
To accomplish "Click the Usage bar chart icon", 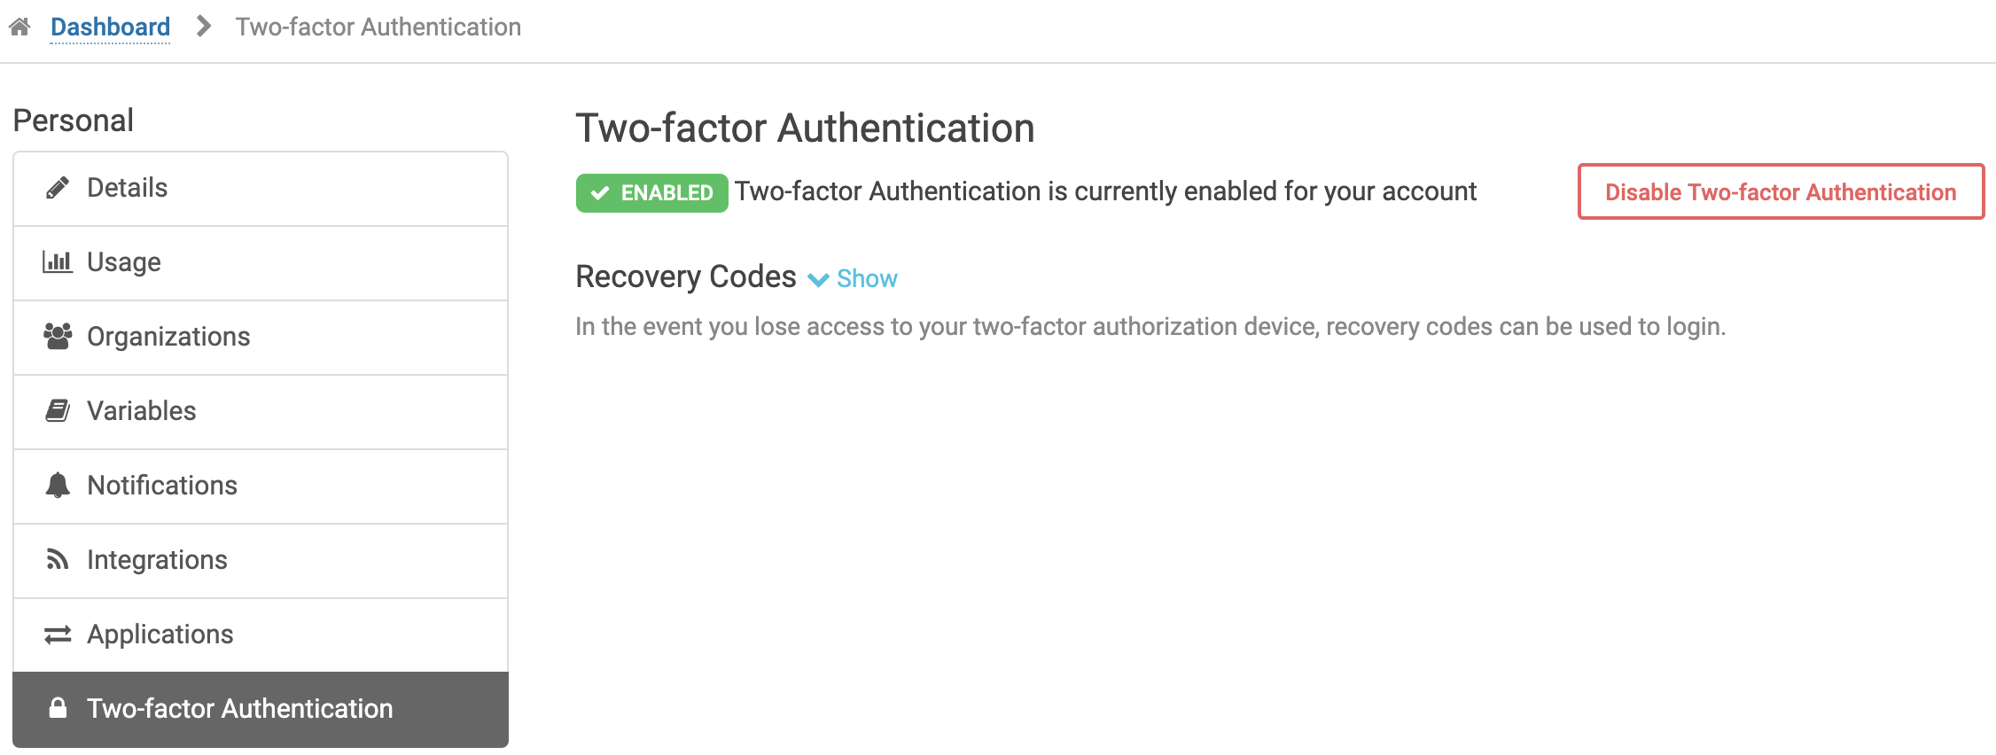I will tap(56, 262).
